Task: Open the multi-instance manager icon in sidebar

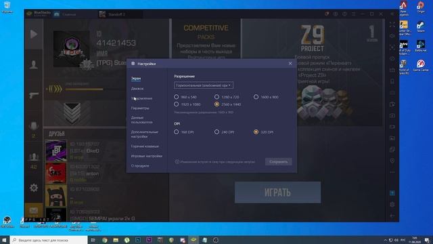Action: (x=392, y=150)
